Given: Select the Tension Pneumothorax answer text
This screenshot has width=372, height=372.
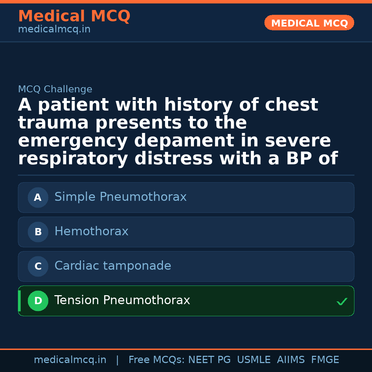Looking at the screenshot, I should [122, 300].
